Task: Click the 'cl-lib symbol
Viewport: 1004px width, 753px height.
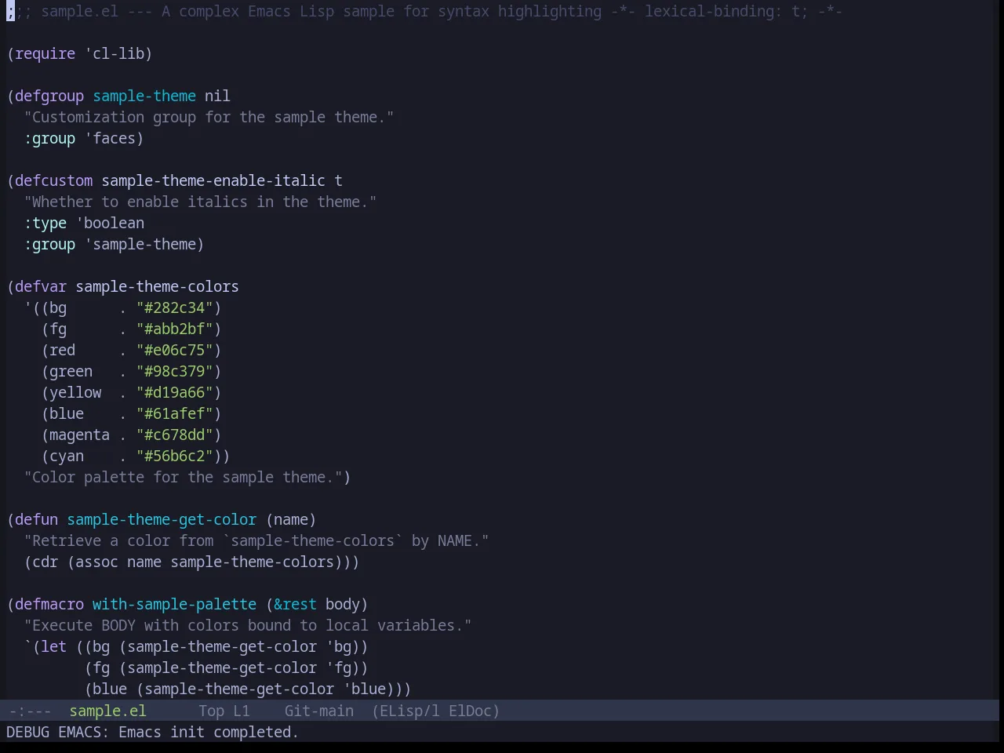Action: click(x=114, y=53)
